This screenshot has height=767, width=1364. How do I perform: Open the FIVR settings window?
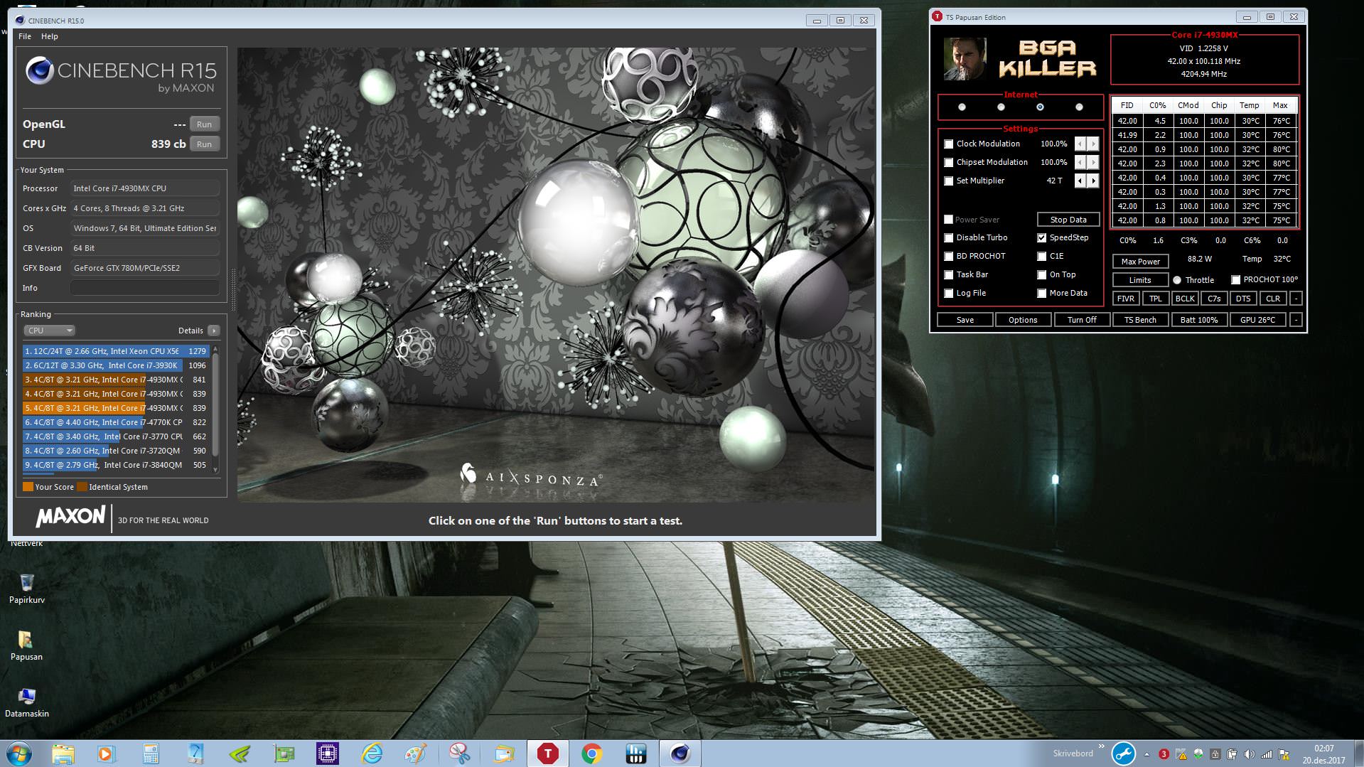click(x=1126, y=299)
